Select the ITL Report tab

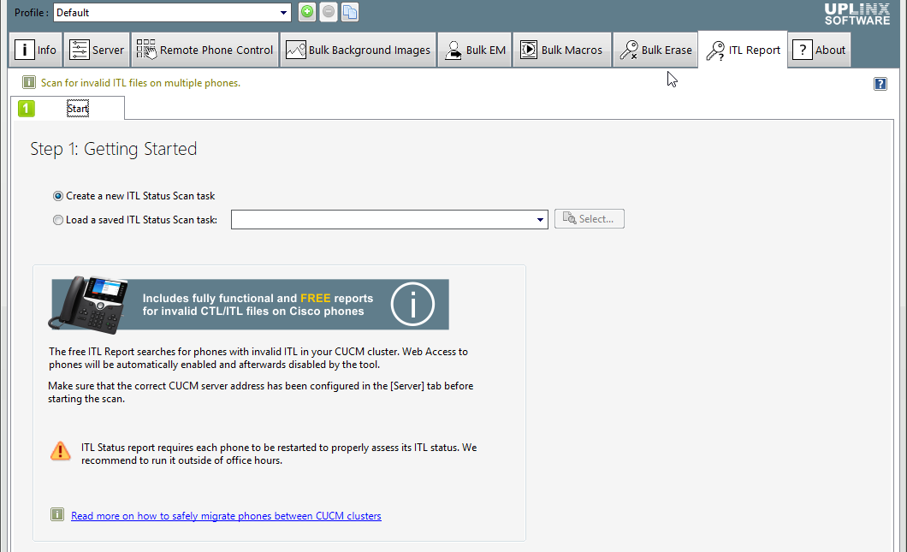tap(744, 50)
